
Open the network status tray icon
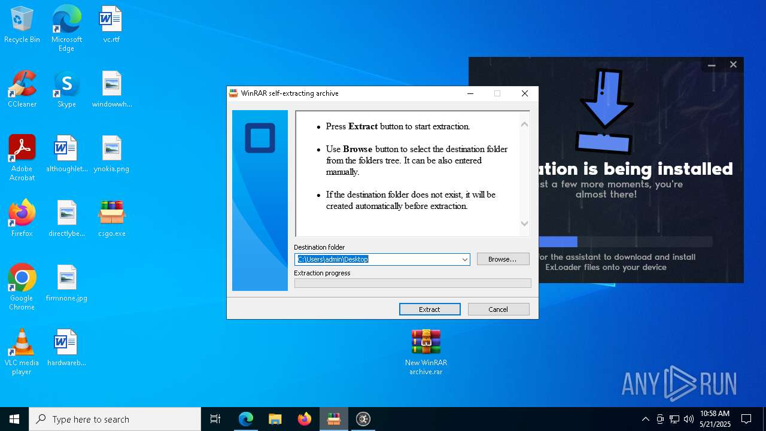674,419
